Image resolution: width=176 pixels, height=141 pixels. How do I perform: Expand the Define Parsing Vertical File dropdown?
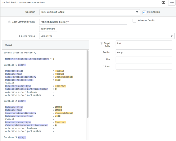pyautogui.click(x=107, y=36)
